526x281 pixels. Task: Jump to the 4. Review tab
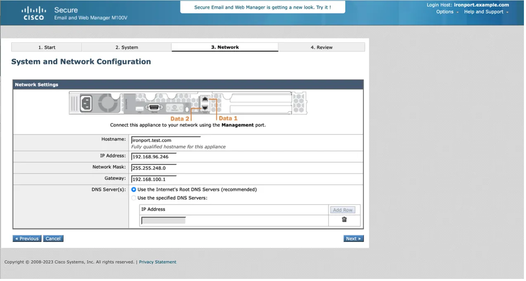tap(321, 47)
